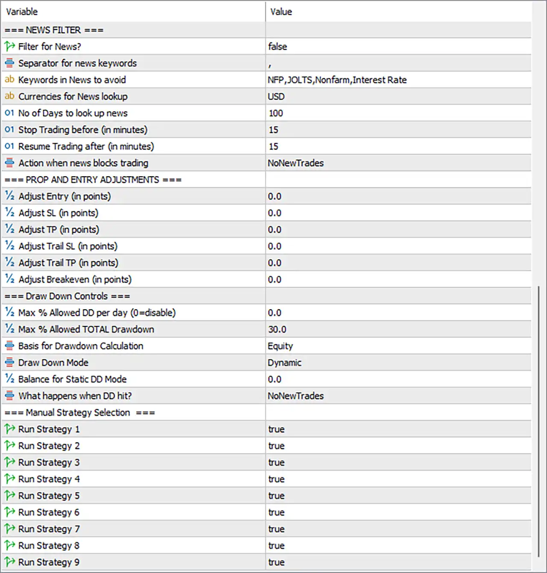Open the Action when news blocks trading value dropdown
Image resolution: width=547 pixels, height=573 pixels.
coord(398,163)
